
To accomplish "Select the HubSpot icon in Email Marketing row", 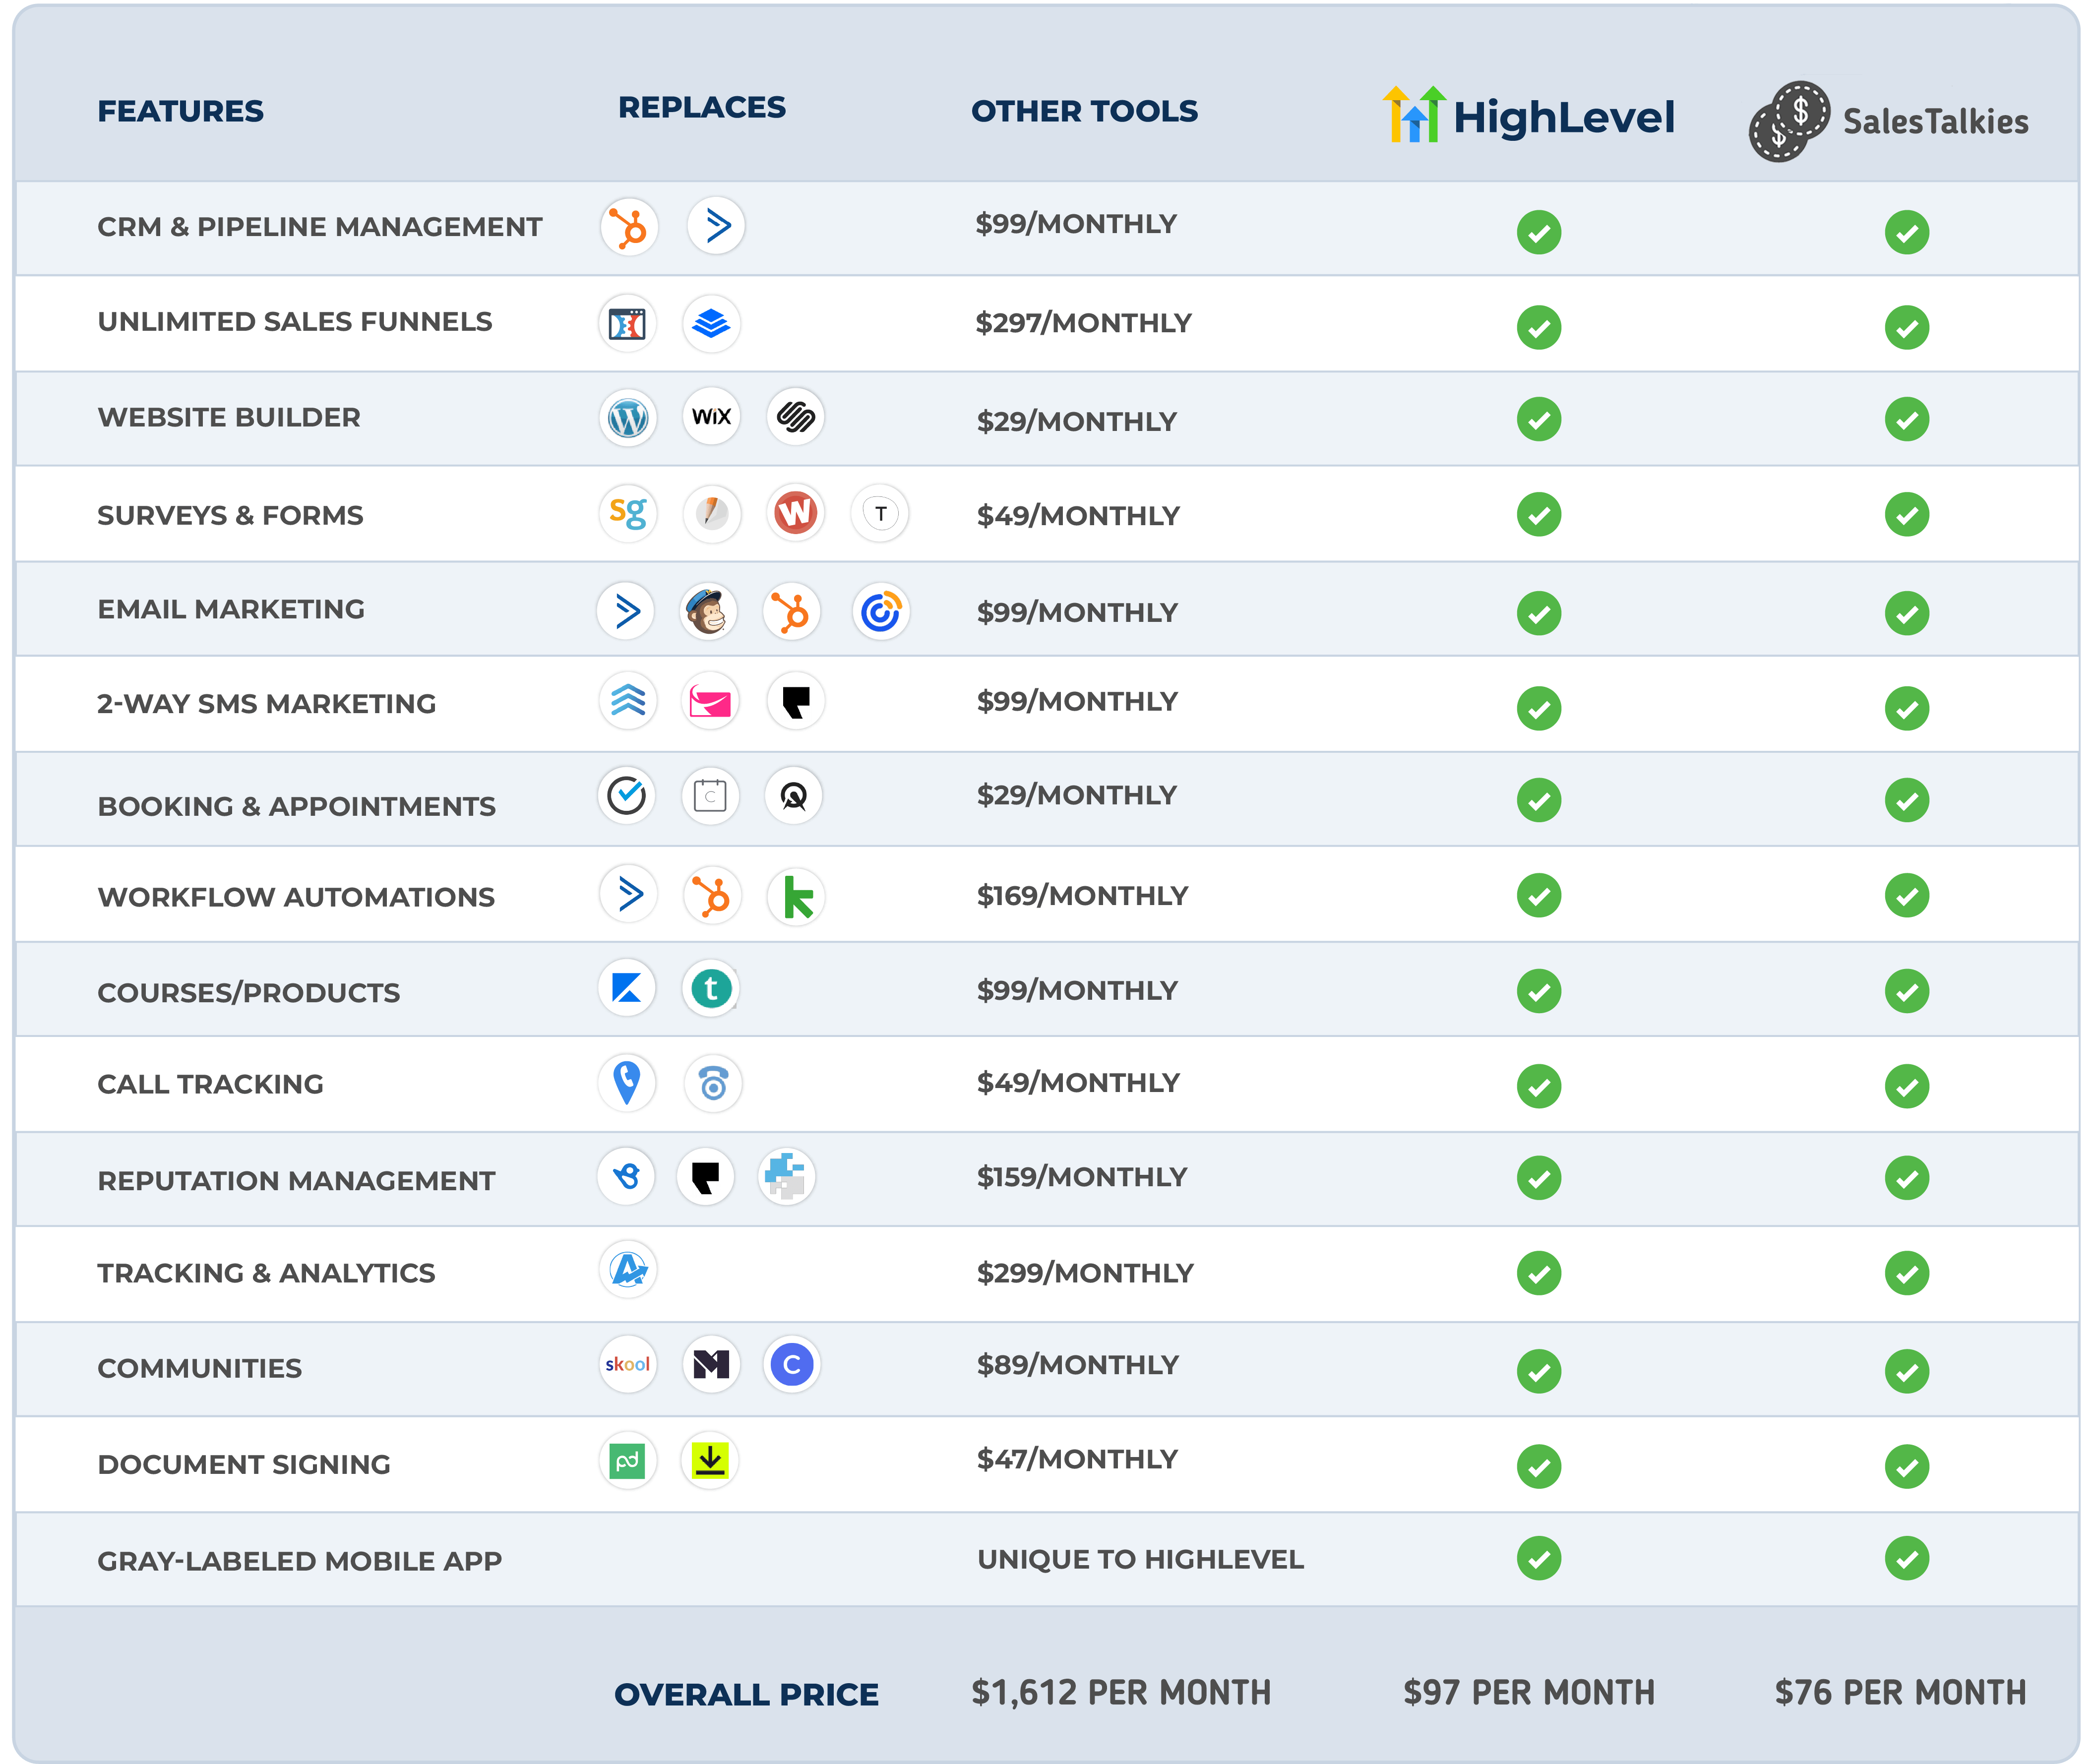I will coord(792,611).
